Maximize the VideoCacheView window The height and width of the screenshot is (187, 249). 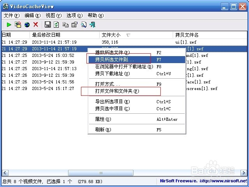pos(233,7)
